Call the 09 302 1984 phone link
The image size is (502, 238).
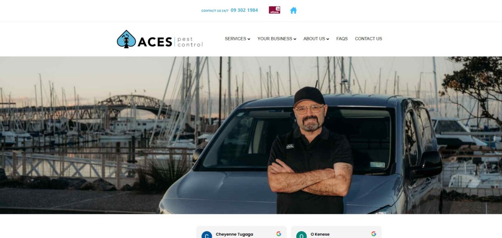[x=244, y=10]
